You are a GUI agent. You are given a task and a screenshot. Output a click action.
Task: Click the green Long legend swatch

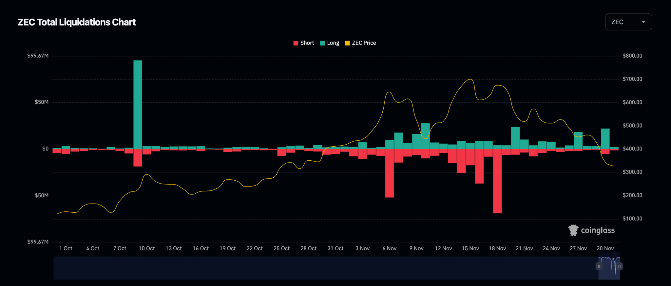322,43
